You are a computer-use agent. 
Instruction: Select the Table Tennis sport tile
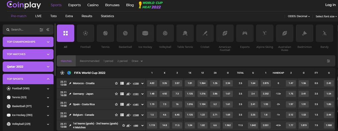[x=185, y=33]
